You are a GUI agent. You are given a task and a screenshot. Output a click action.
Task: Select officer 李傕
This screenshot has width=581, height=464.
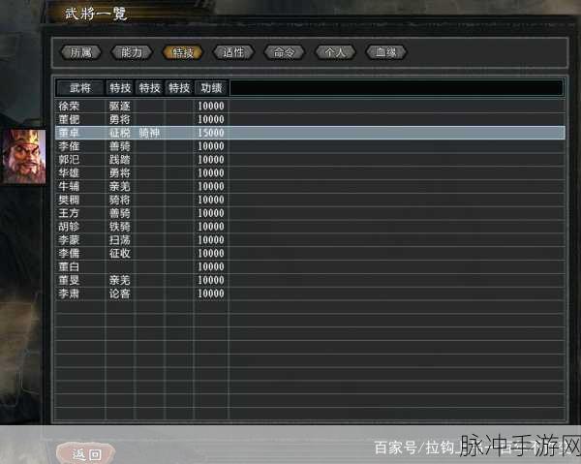point(69,146)
